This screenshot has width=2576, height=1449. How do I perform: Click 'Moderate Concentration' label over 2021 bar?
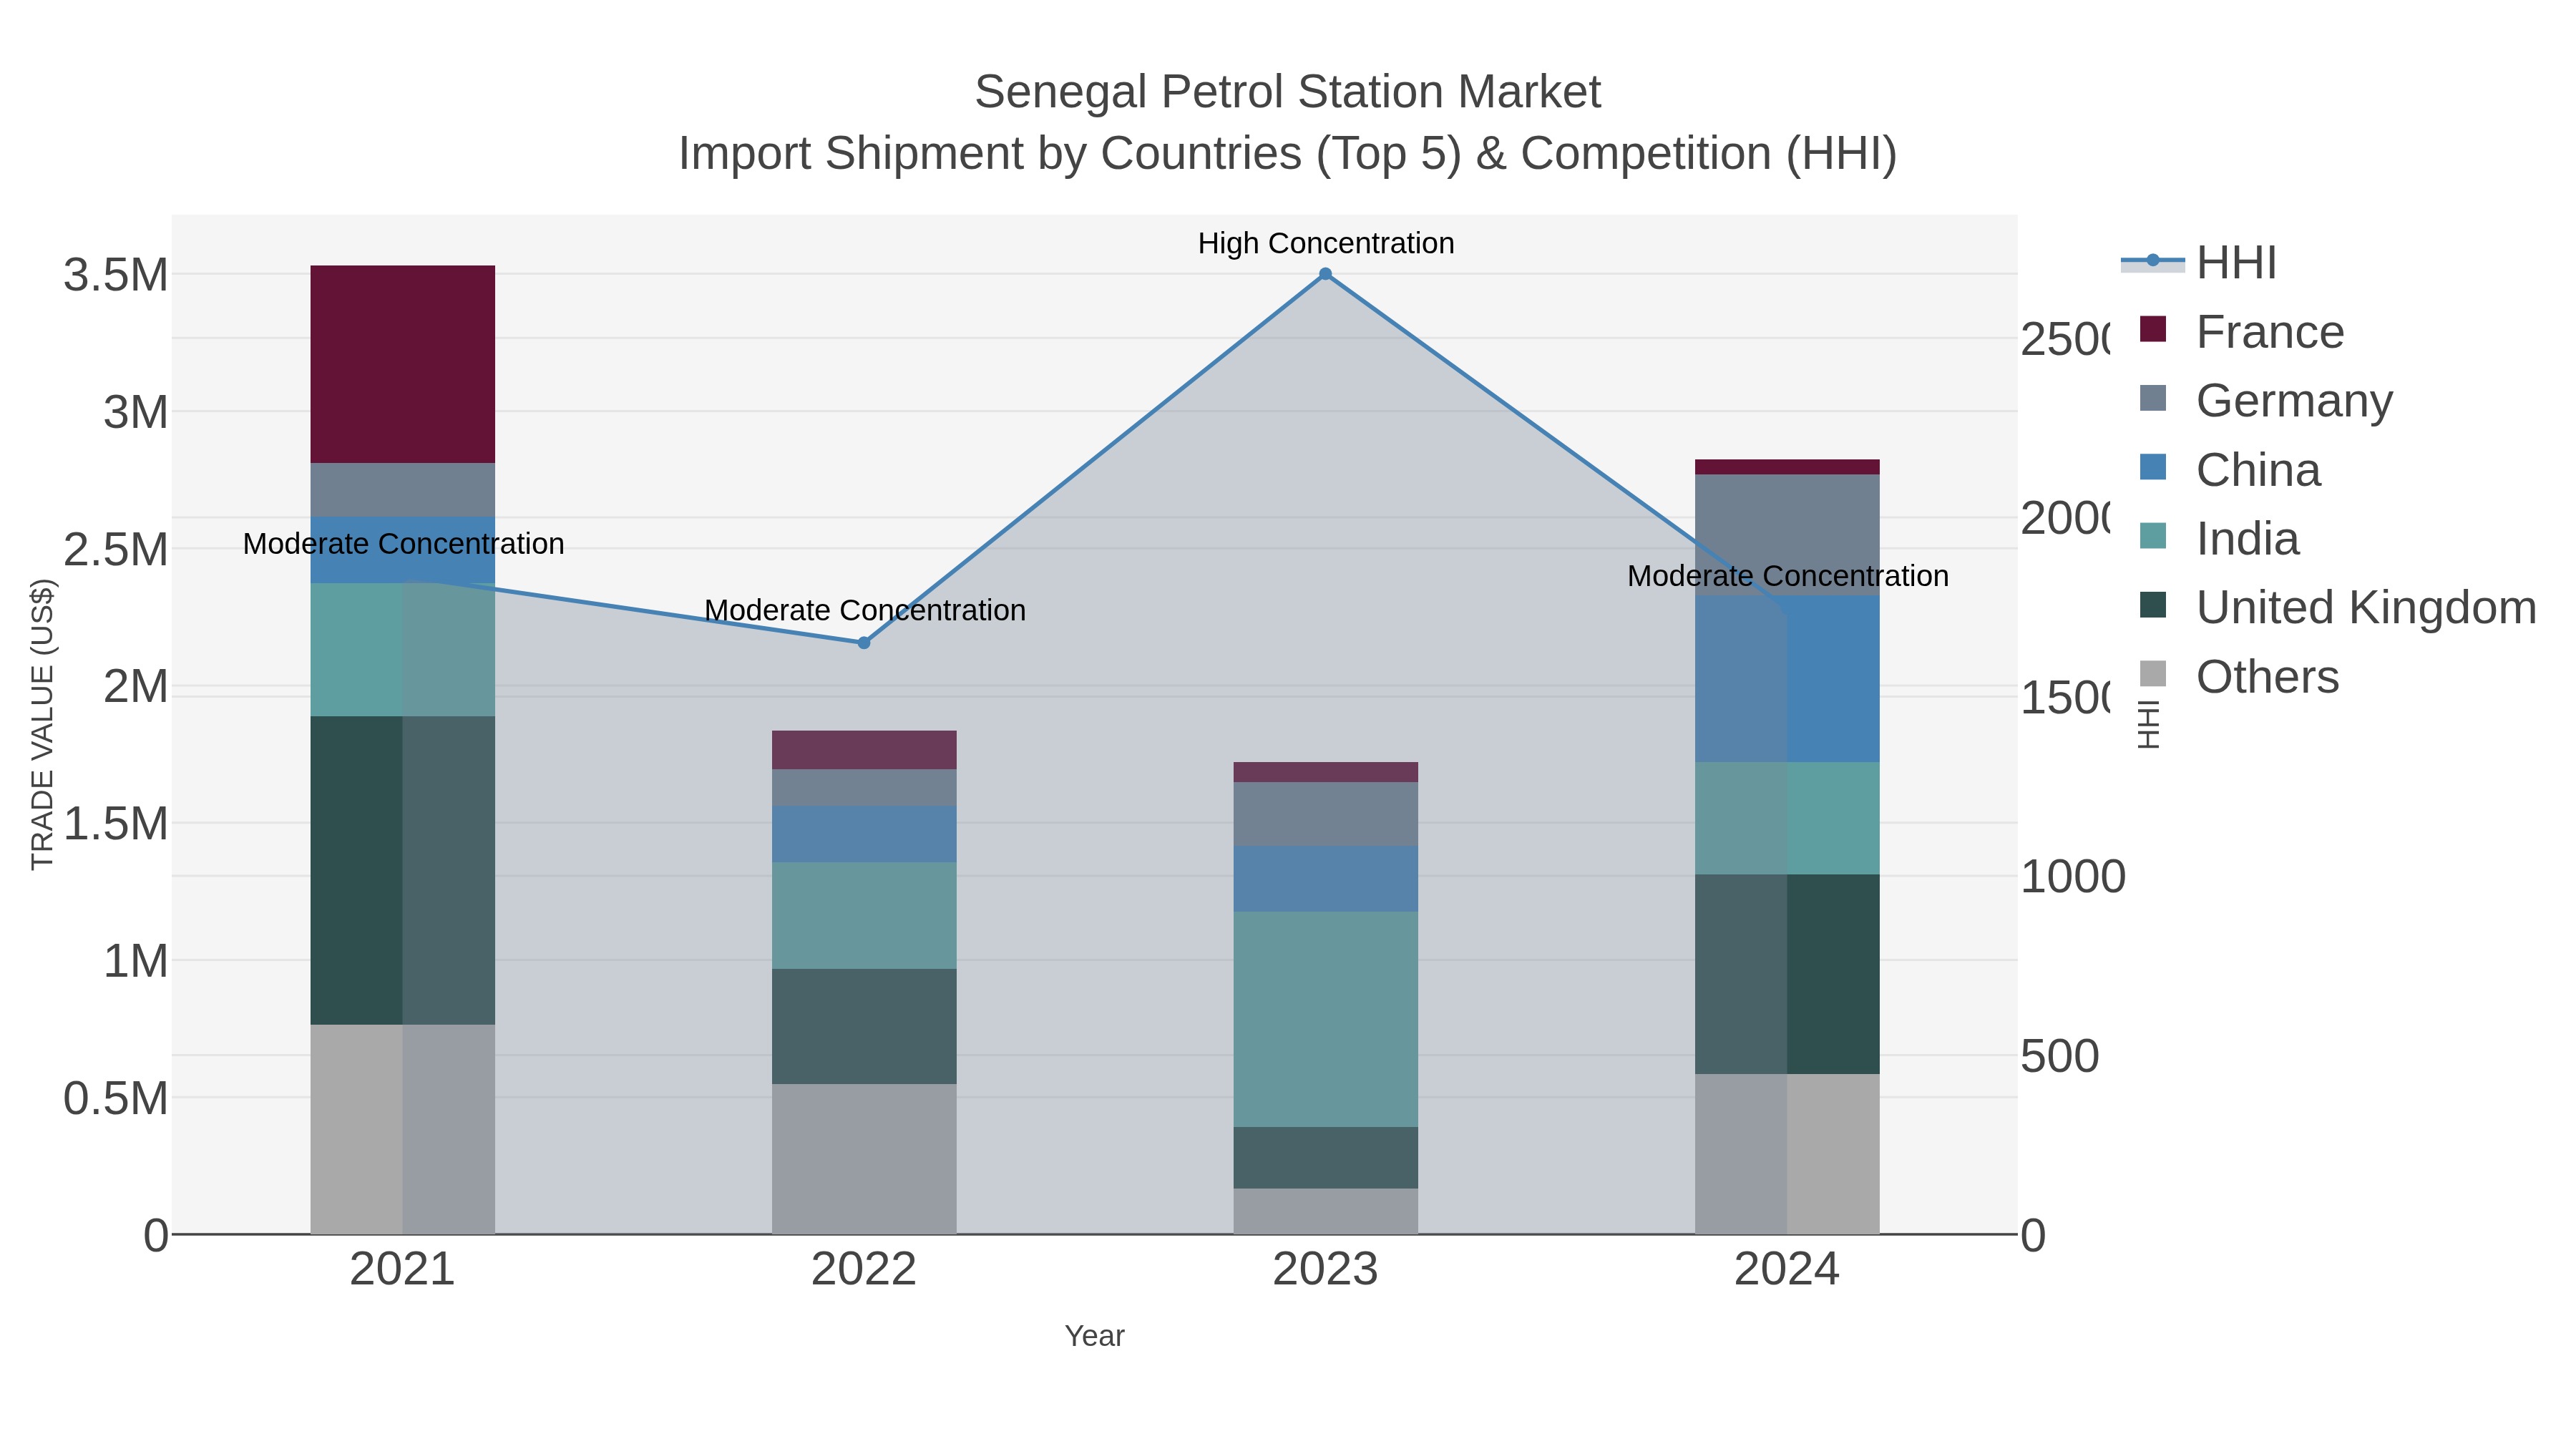coord(404,544)
